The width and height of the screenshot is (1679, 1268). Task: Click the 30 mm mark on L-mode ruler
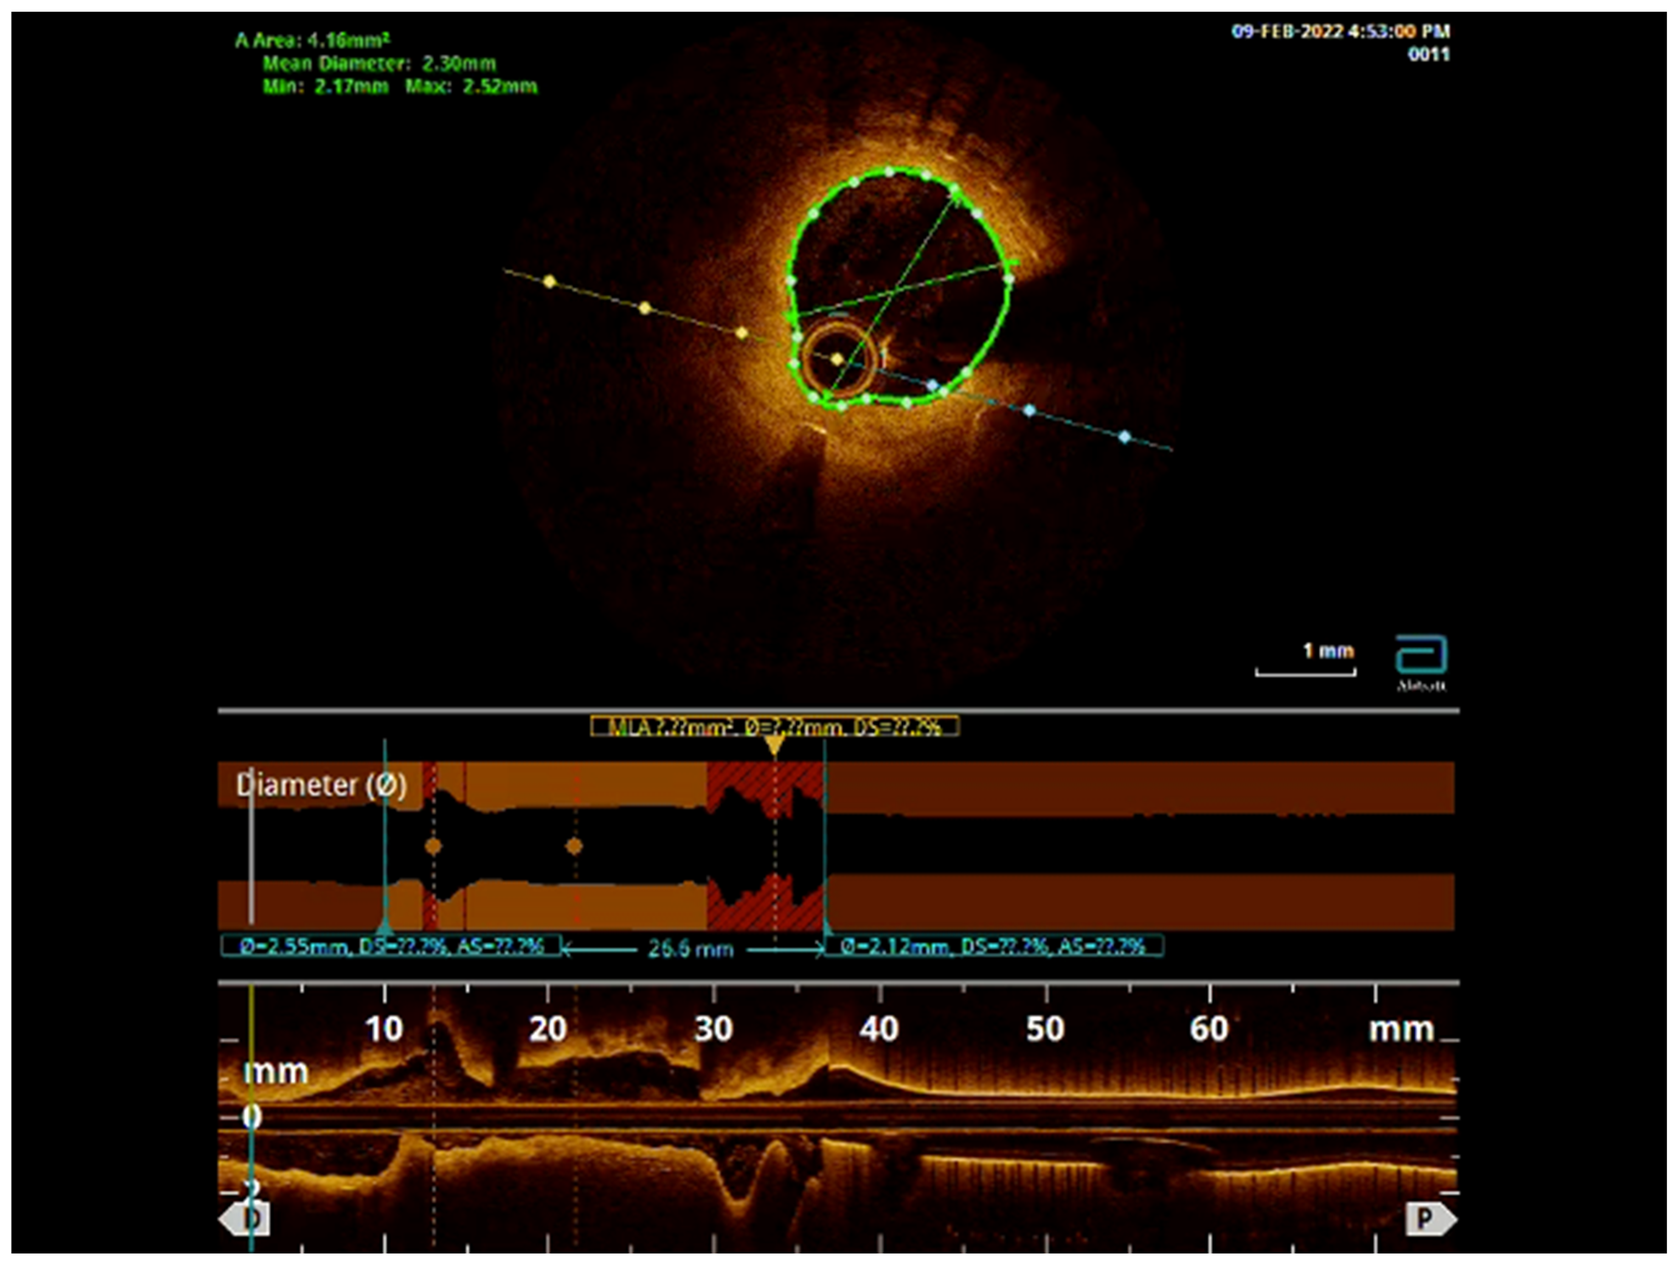(x=713, y=1029)
